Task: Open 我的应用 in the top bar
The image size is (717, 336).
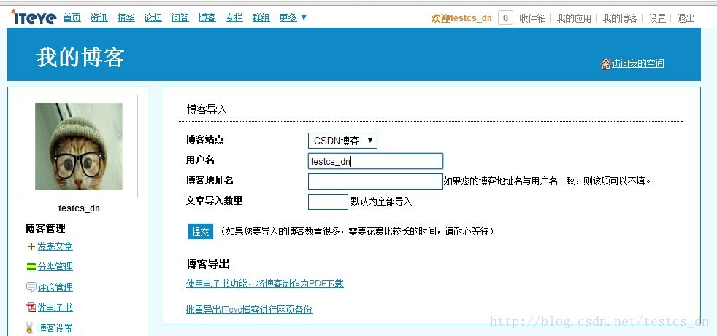Action: click(574, 18)
